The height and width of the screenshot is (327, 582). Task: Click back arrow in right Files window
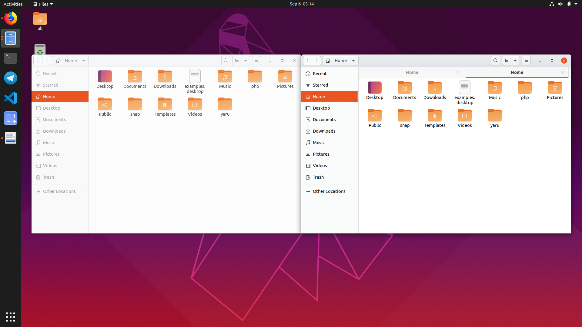click(307, 61)
